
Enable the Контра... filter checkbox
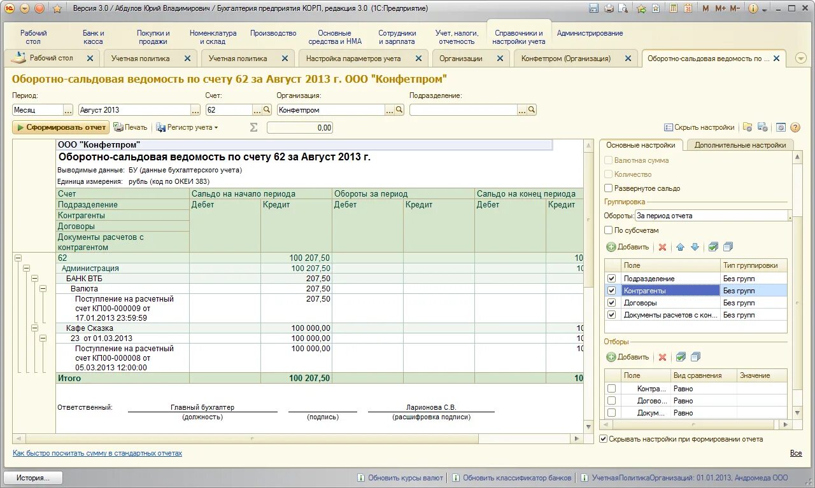tap(612, 389)
